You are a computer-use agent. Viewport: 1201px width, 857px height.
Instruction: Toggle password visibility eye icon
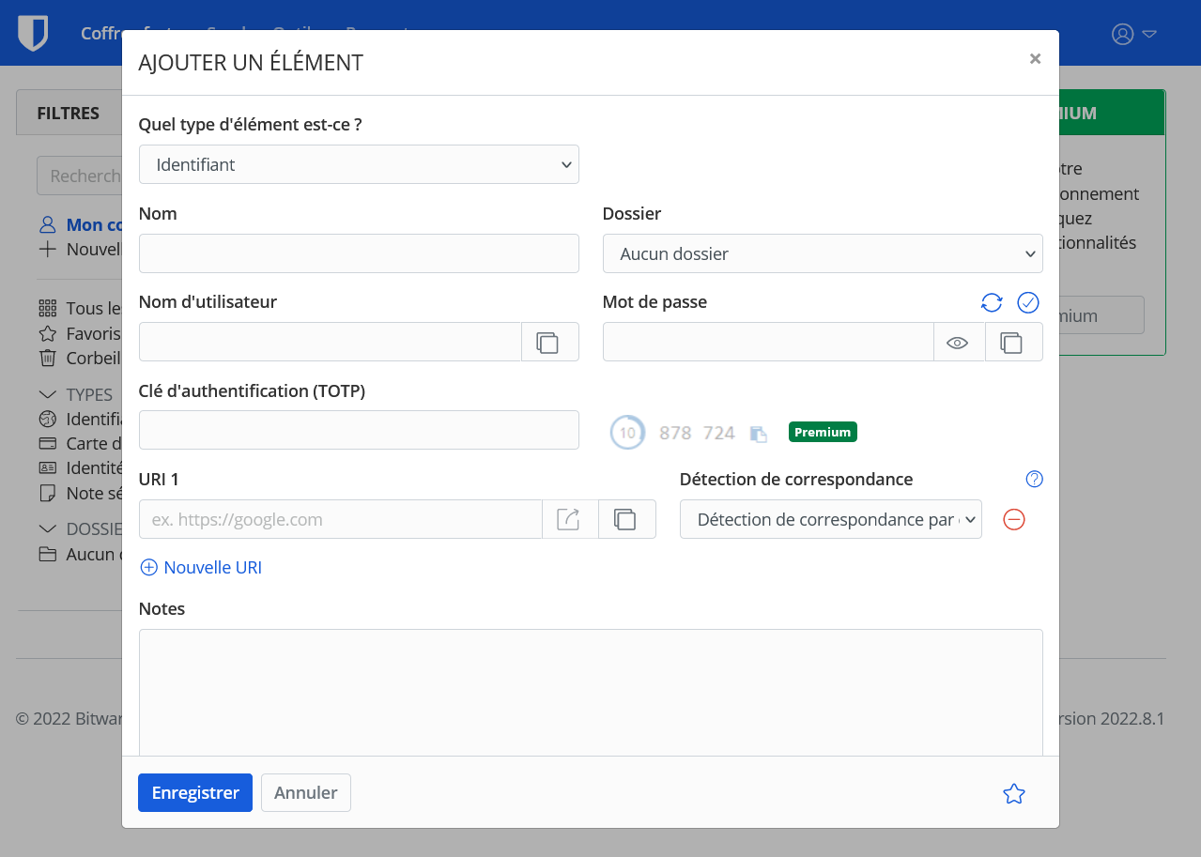click(x=958, y=343)
